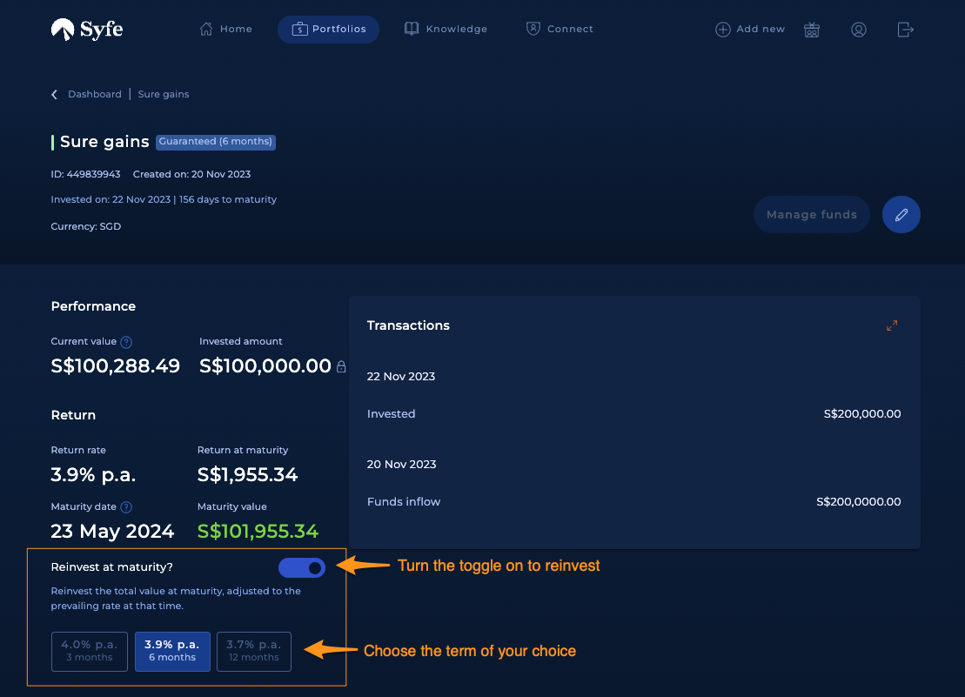Go to the Knowledge menu
Screen dimensions: 965x697
tap(446, 30)
